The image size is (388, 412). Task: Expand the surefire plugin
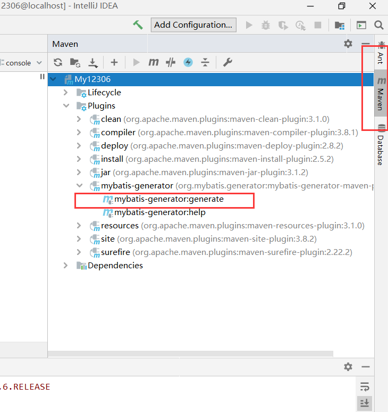click(x=79, y=252)
